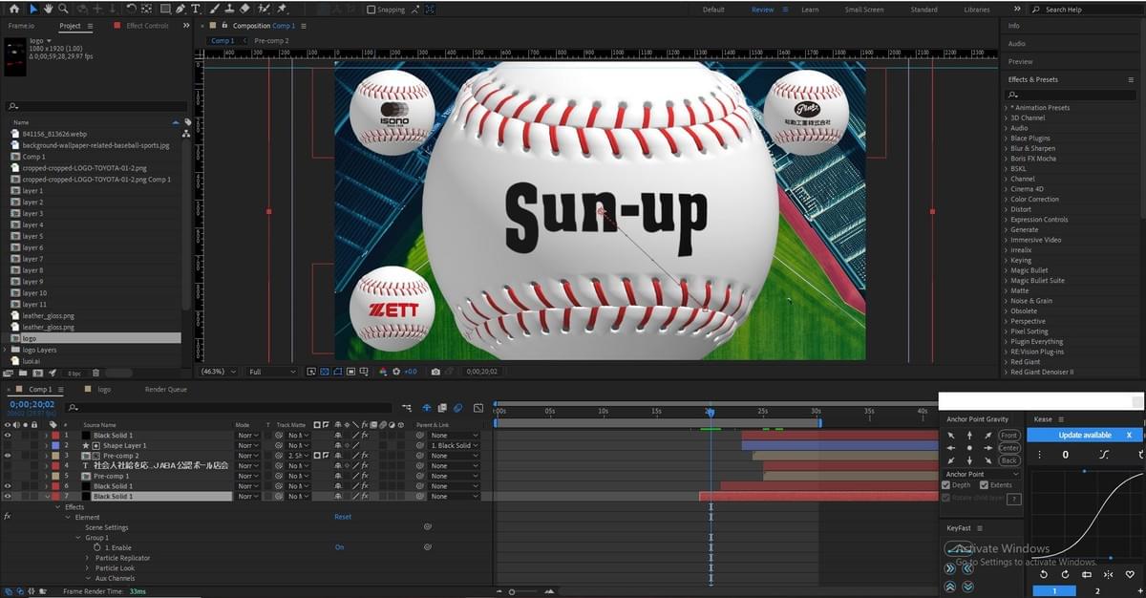Select the Roto Brush tool
This screenshot has height=598, width=1146.
point(262,9)
